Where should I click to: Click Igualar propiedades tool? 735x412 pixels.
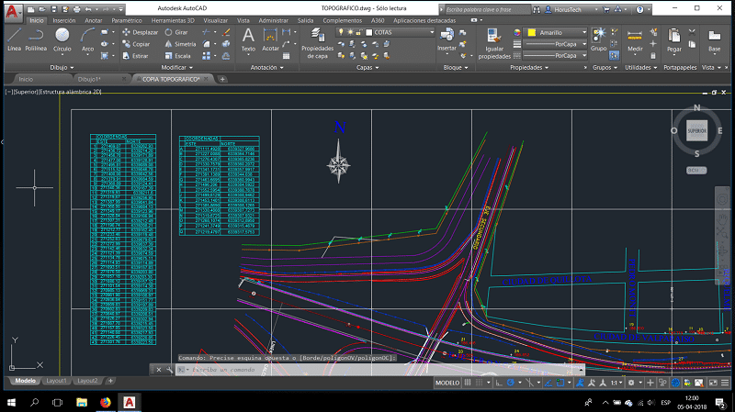[x=494, y=43]
